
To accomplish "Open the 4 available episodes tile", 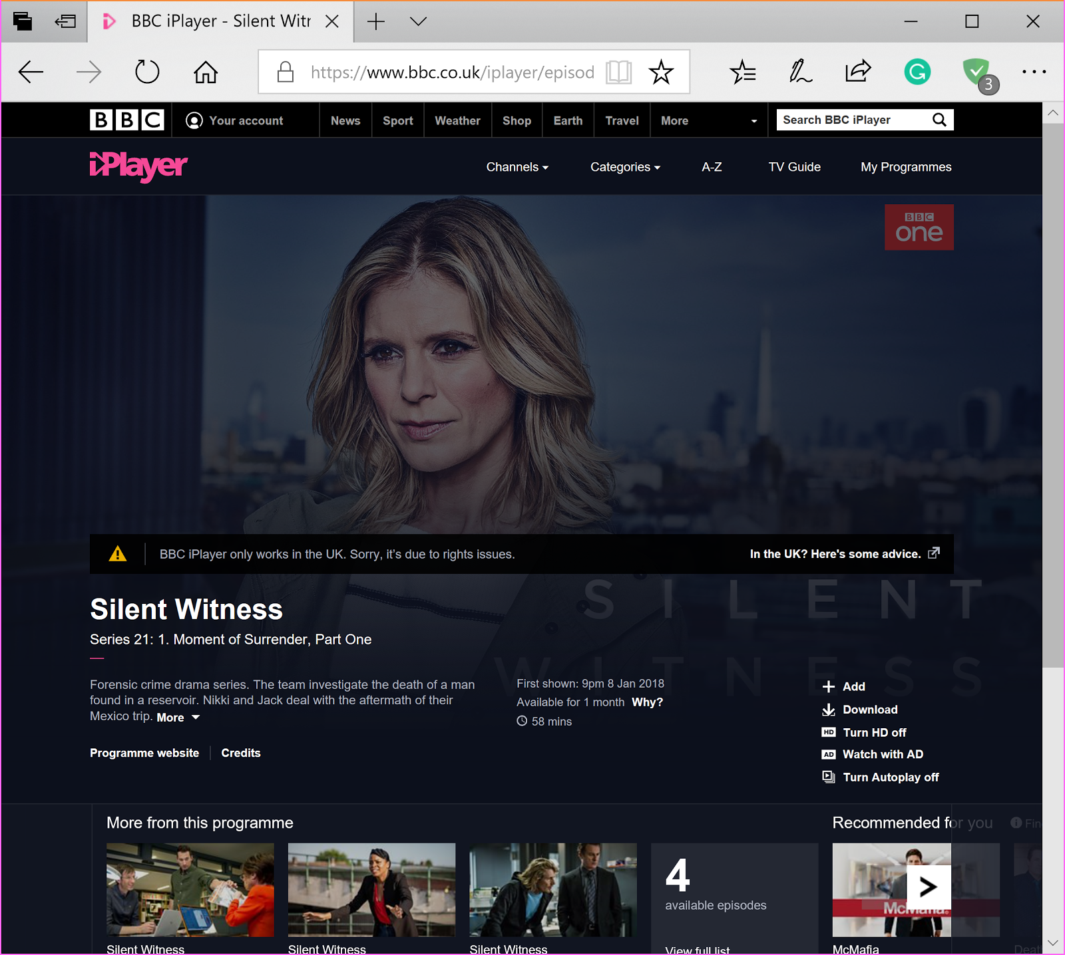I will click(x=734, y=898).
